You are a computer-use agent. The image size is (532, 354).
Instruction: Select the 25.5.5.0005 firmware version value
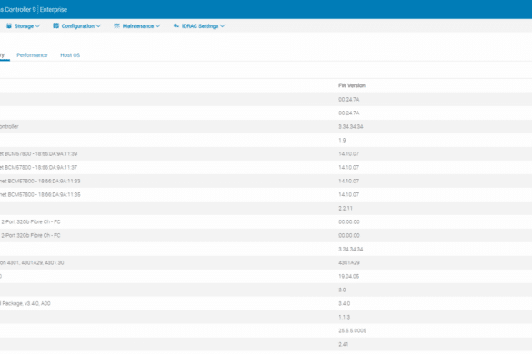[353, 330]
